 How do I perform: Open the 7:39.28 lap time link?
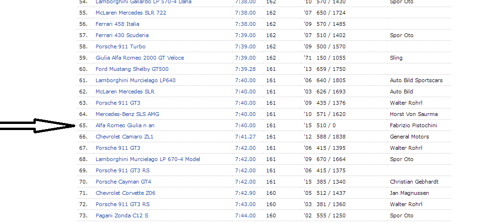(245, 69)
